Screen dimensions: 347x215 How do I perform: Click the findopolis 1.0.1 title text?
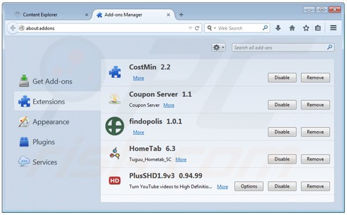click(156, 121)
